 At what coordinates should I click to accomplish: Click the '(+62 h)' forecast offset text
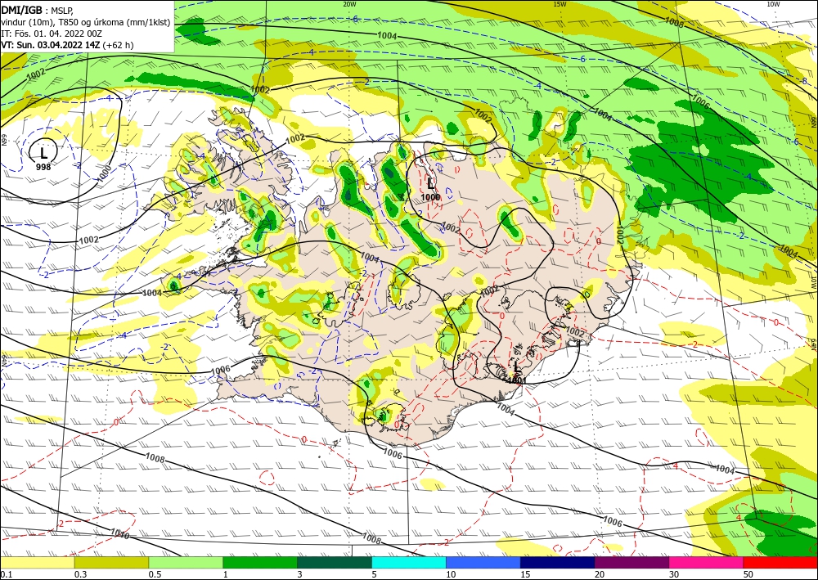click(119, 45)
